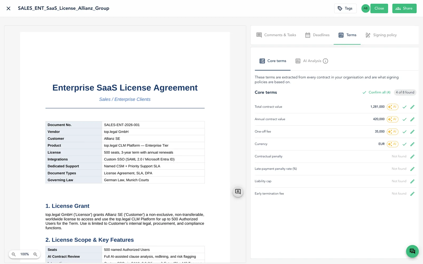Viewport: 423px width, 264px height.
Task: Share the contract document
Action: click(404, 8)
